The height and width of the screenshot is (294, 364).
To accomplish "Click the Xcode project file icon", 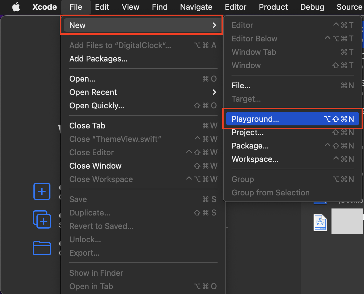I will tap(320, 222).
